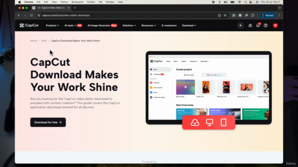The width and height of the screenshot is (298, 167).
Task: Open Spotlight search in menu bar
Action: [245, 2]
